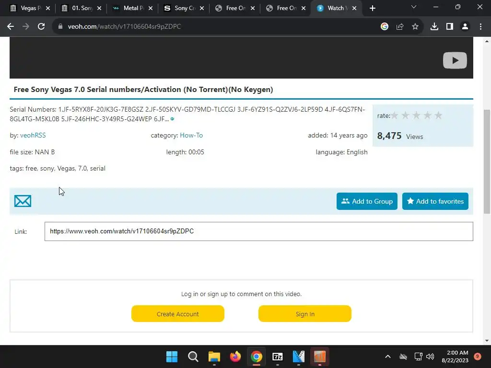This screenshot has height=368, width=491.
Task: Open the Chrome profile menu
Action: (x=465, y=27)
